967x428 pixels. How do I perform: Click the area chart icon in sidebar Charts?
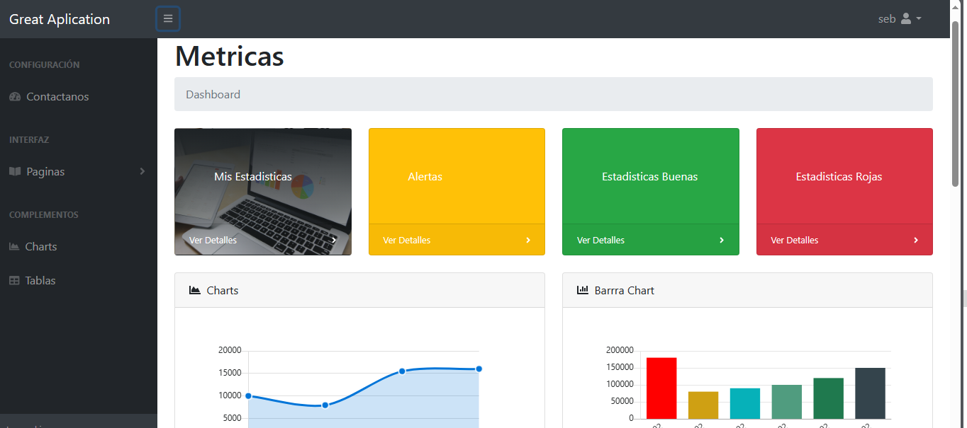14,247
